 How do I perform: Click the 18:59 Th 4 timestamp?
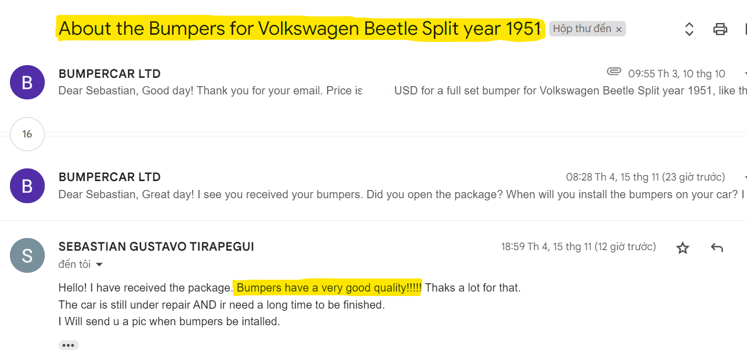pos(578,247)
